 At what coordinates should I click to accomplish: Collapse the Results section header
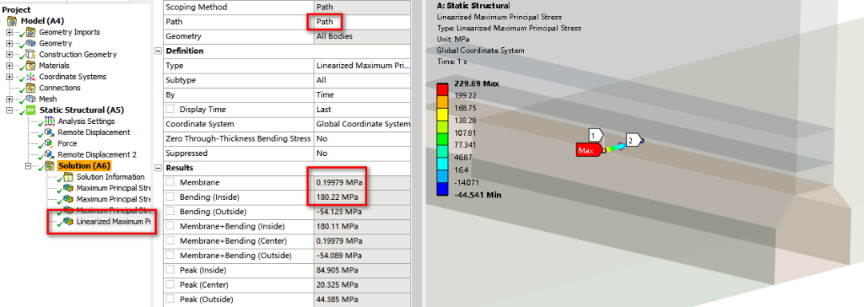click(x=158, y=168)
